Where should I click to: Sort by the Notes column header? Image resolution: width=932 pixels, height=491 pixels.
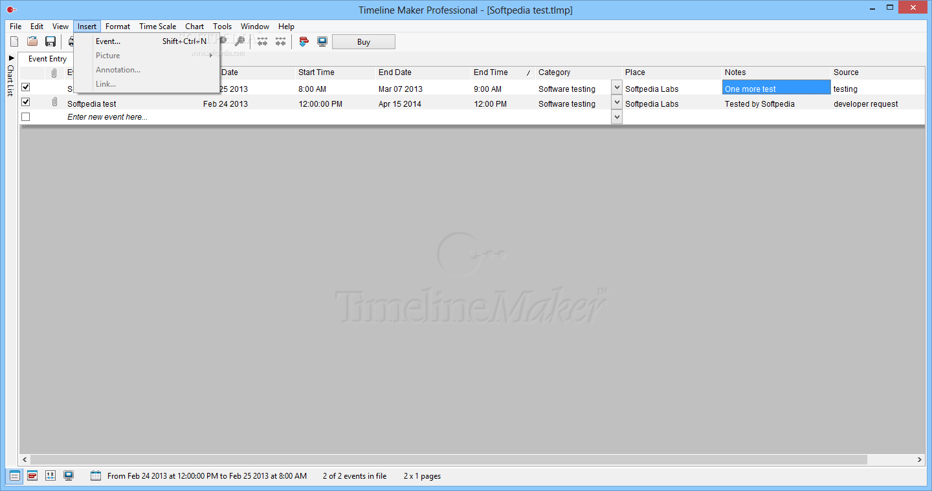pyautogui.click(x=776, y=72)
